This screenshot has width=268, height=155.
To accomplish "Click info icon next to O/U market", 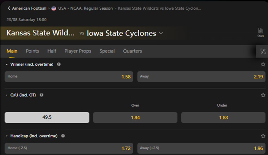I will pyautogui.click(x=42, y=95).
